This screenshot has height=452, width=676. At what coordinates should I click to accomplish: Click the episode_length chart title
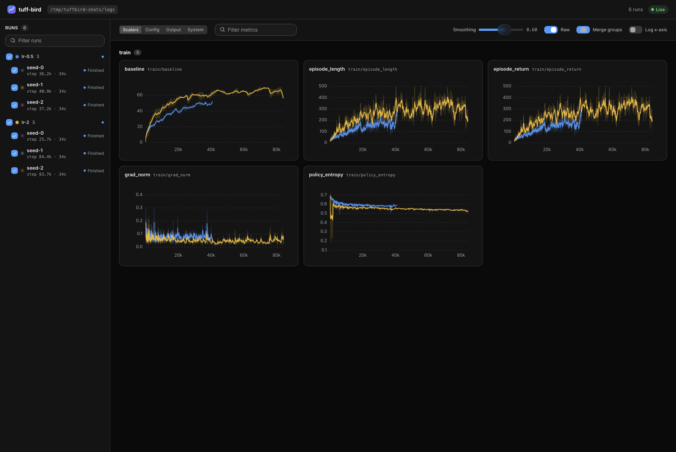tap(327, 69)
